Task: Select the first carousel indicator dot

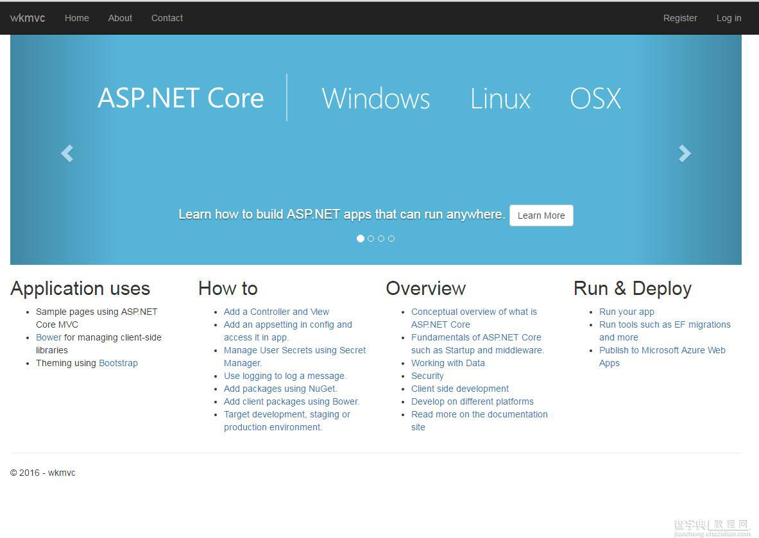Action: (x=360, y=239)
